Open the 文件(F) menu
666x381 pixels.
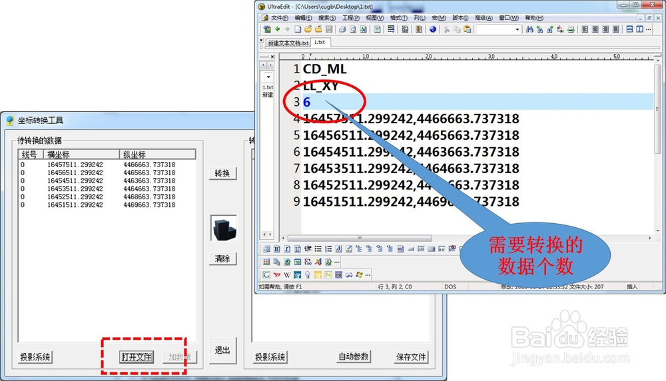pyautogui.click(x=280, y=18)
